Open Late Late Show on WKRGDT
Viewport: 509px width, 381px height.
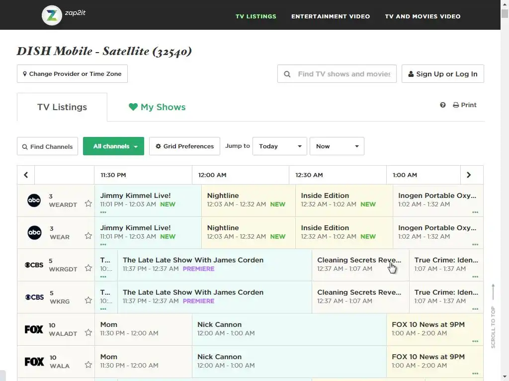tap(215, 265)
